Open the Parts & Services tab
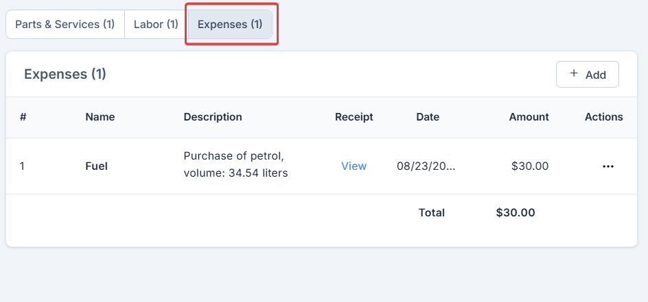The width and height of the screenshot is (648, 302). 65,25
